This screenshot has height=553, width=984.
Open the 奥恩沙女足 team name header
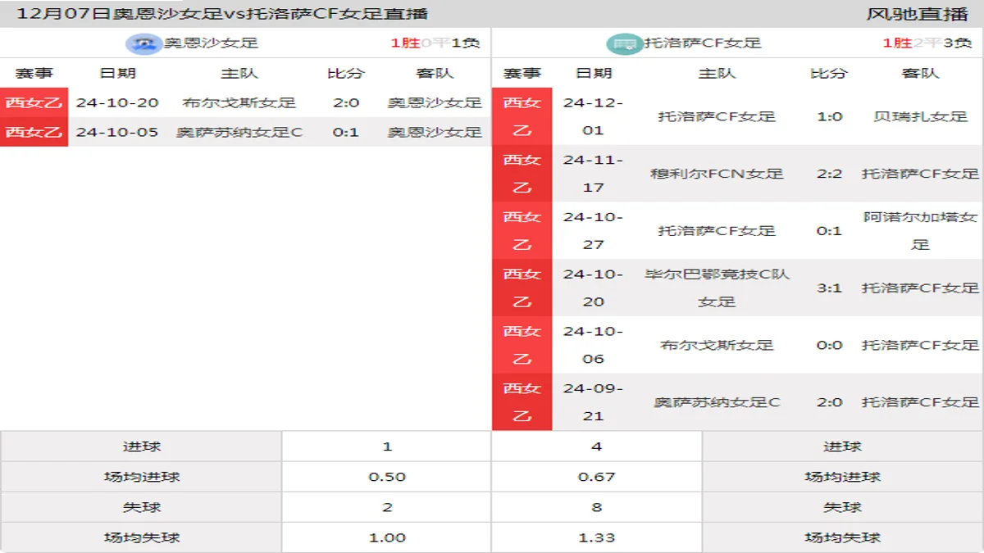click(212, 43)
